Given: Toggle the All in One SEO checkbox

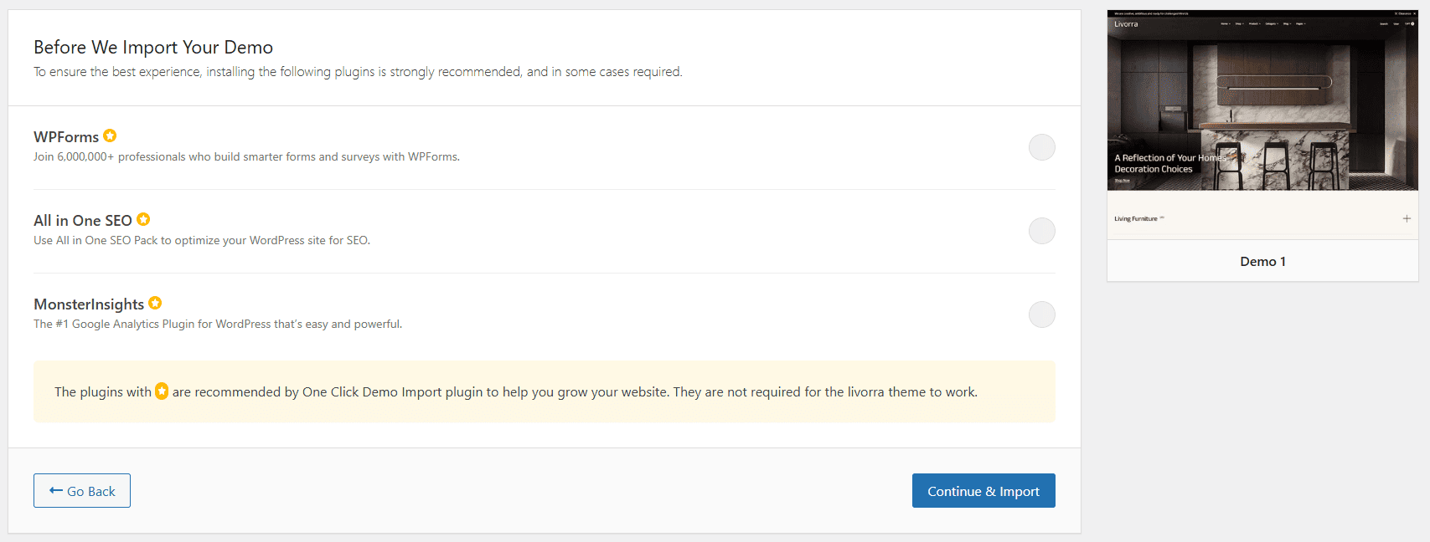Looking at the screenshot, I should [1041, 231].
